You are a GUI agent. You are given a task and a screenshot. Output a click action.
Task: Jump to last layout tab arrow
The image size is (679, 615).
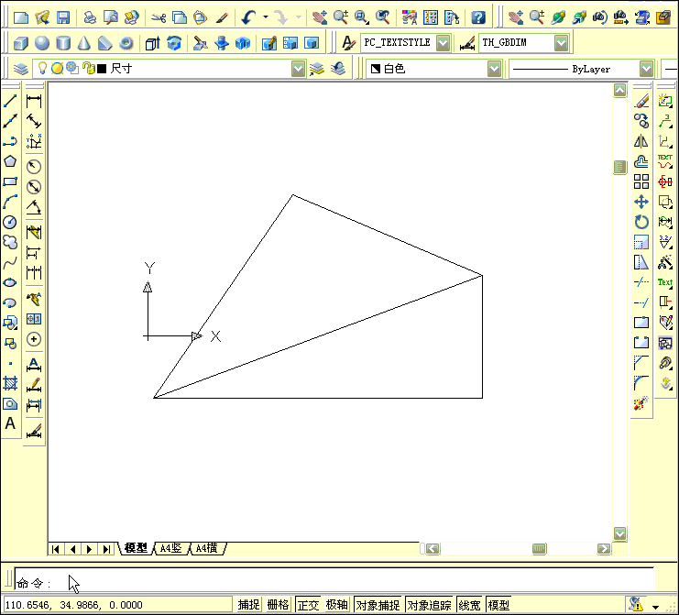point(106,549)
